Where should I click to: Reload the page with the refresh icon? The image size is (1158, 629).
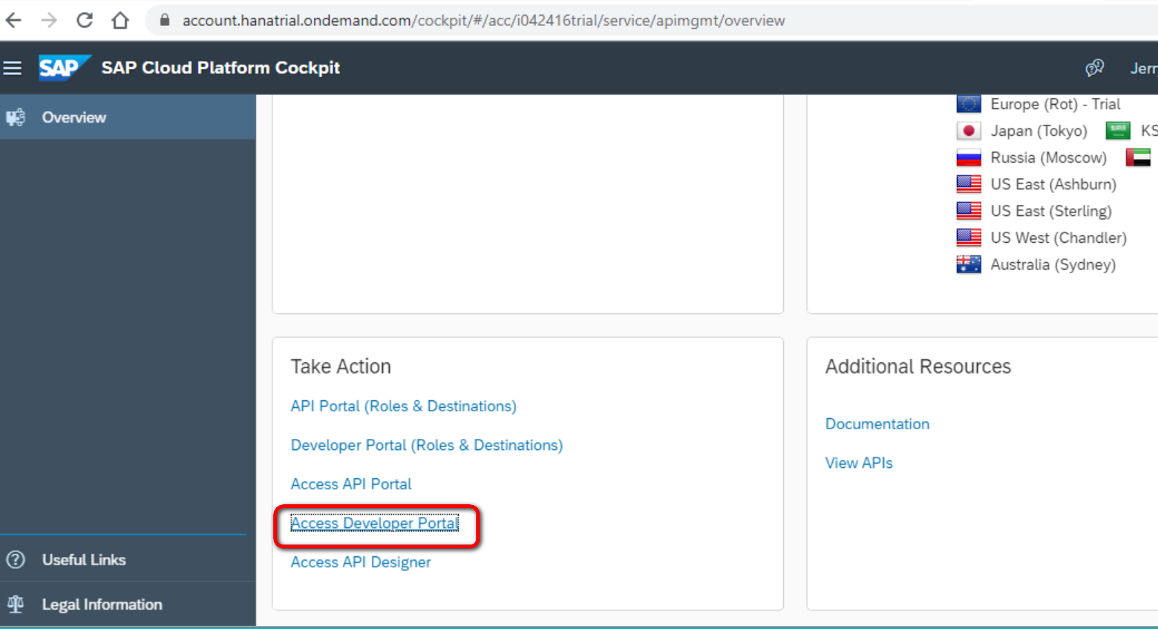pos(85,20)
